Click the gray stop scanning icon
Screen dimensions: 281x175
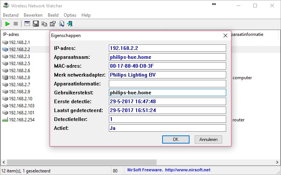(16, 24)
